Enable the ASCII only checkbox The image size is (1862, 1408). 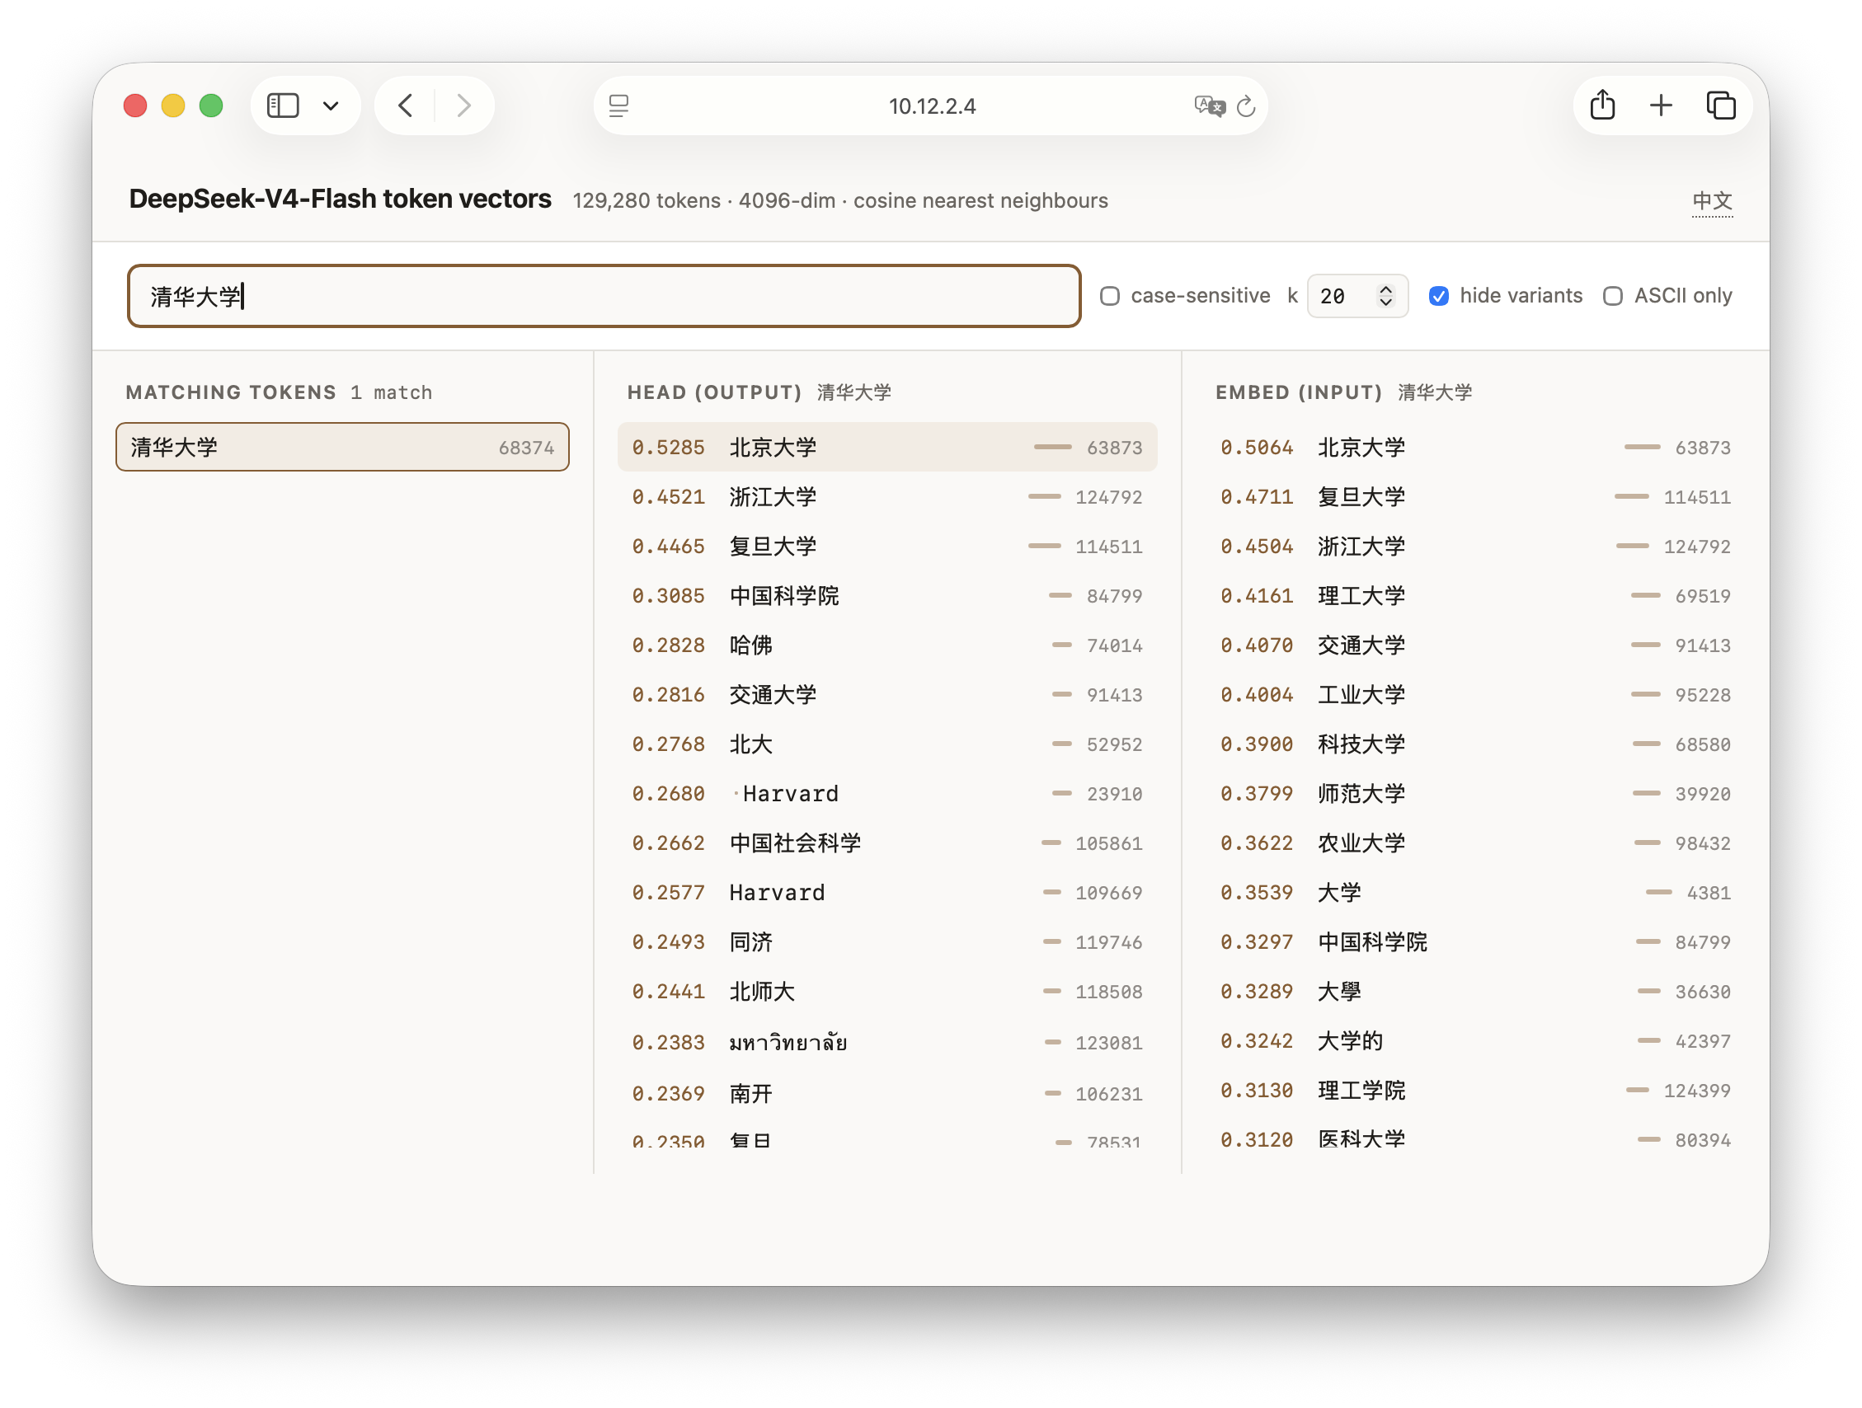[1612, 296]
